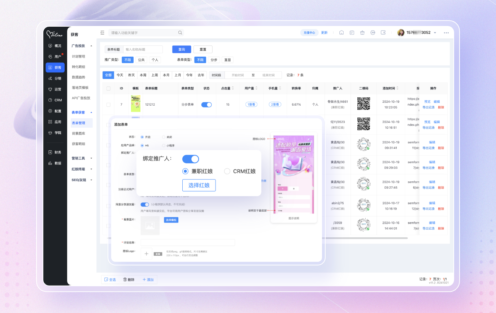Open the 充值中心 recharge center

point(309,32)
